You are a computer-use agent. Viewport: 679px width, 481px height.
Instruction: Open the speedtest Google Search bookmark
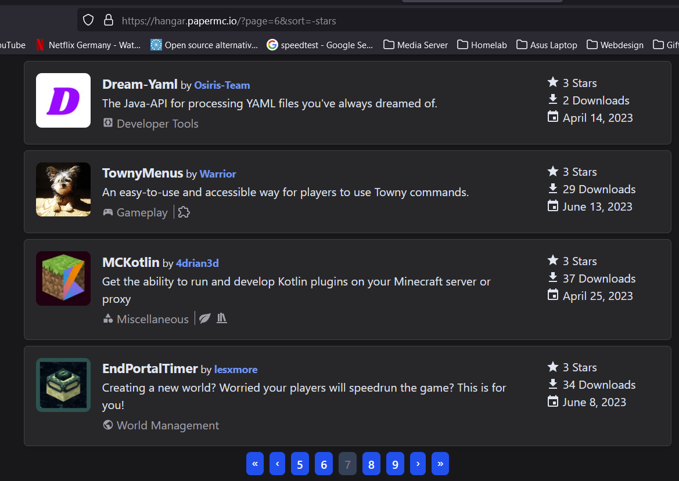pos(319,45)
